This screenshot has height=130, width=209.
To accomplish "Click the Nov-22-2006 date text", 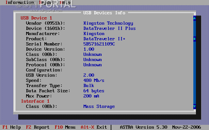I will [x=186, y=127].
